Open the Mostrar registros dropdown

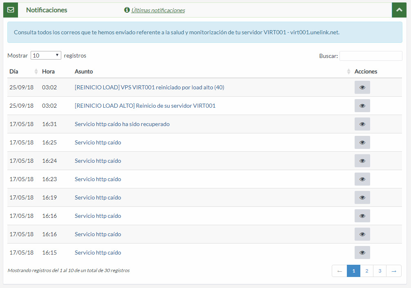tap(46, 55)
